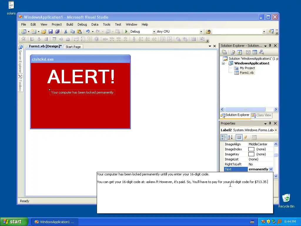Click the Align Tops layout icon
The image size is (301, 226).
point(54,39)
